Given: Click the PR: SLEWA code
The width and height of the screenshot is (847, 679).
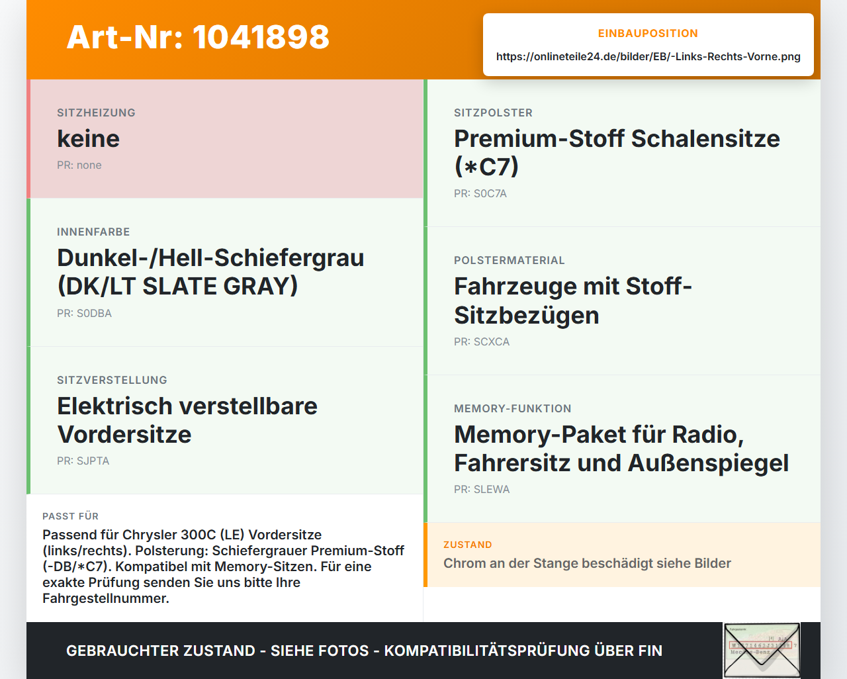Looking at the screenshot, I should point(482,489).
